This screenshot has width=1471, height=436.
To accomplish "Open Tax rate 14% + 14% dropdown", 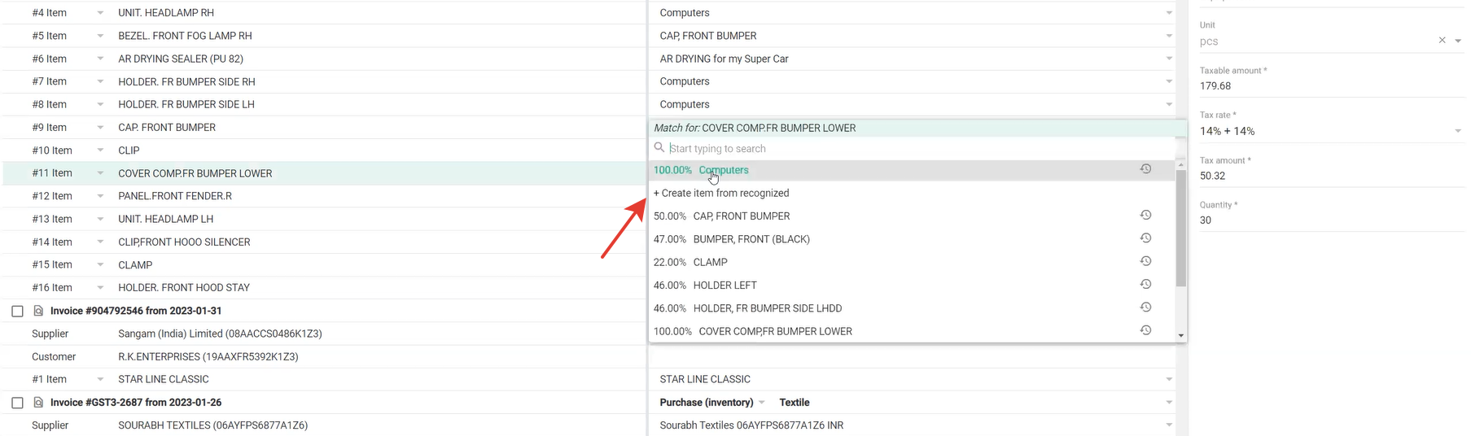I will (1457, 131).
